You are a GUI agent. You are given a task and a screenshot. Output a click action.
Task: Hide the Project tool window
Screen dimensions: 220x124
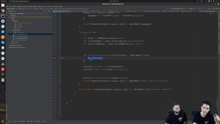click(51, 11)
